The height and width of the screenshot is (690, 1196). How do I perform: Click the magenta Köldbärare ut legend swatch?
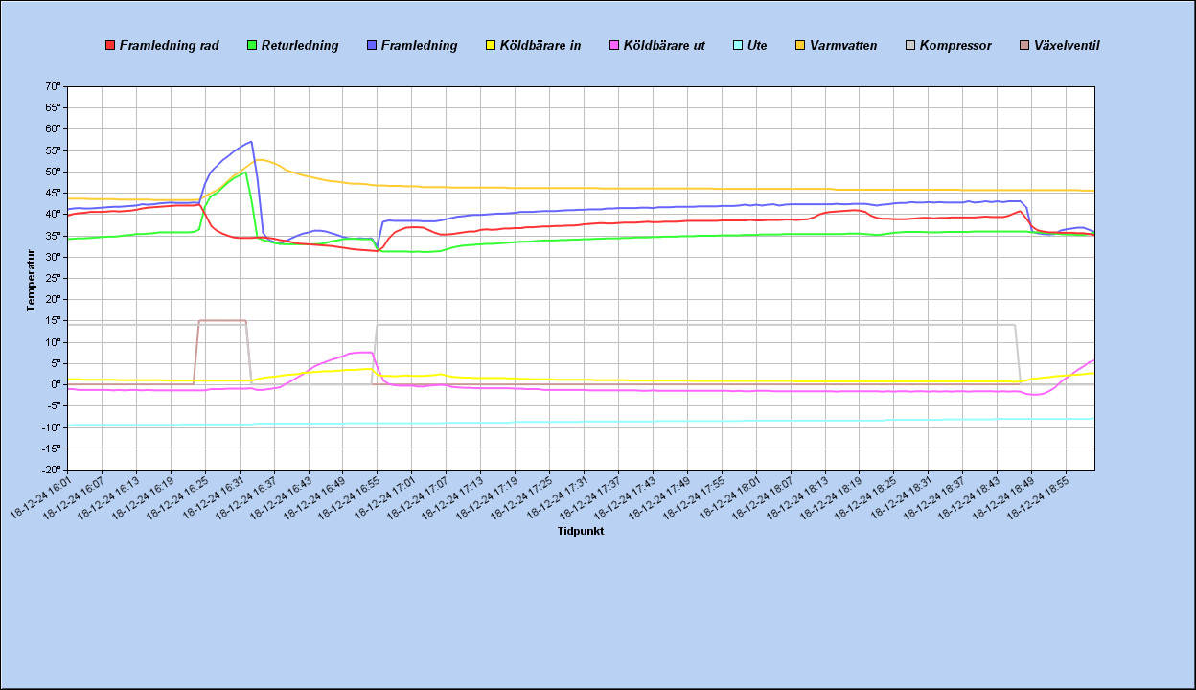click(614, 45)
